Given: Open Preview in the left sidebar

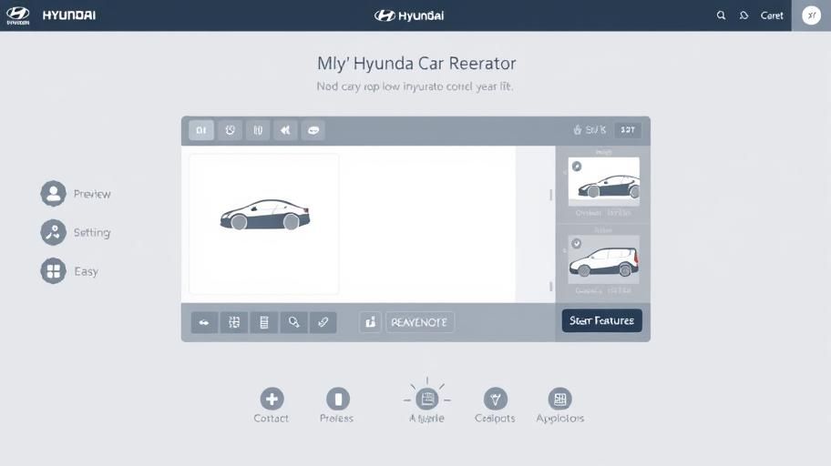Looking at the screenshot, I should [76, 194].
